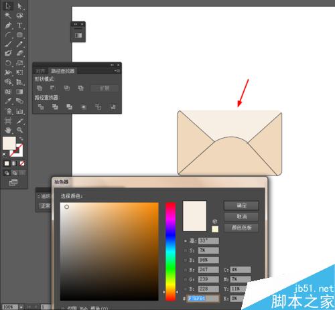This screenshot has width=335, height=310.
Task: Click the rainbow hue spectrum slider
Action: point(171,252)
